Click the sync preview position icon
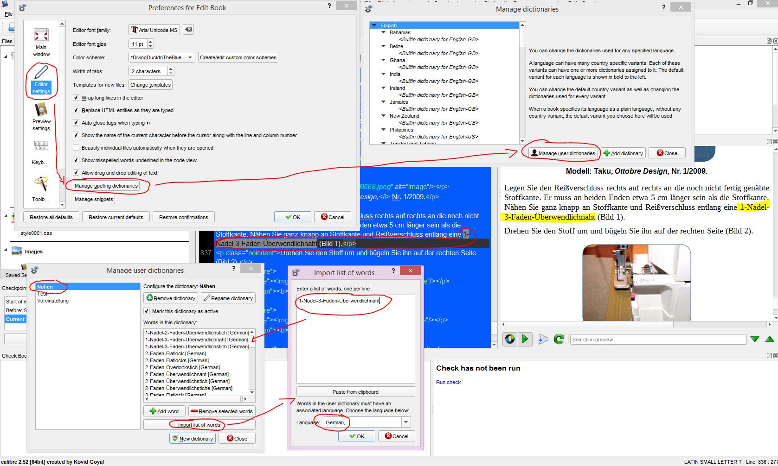Screen dimensions: 778x466 pos(543,340)
